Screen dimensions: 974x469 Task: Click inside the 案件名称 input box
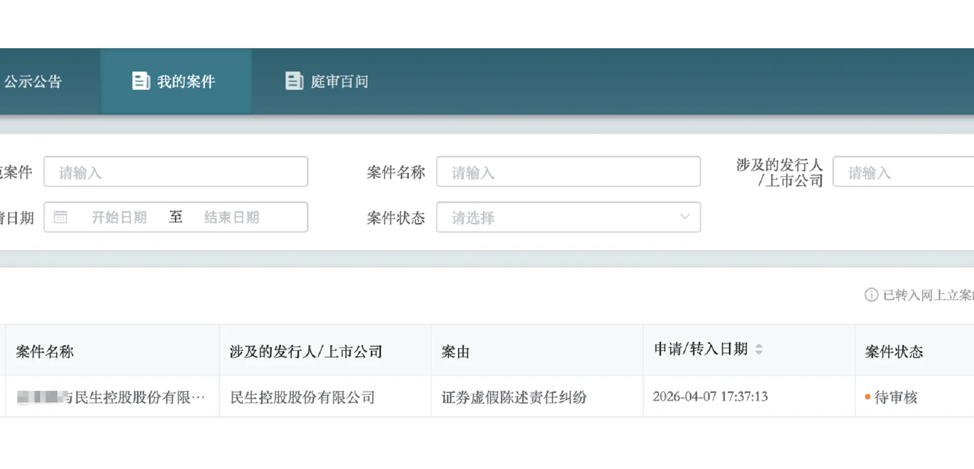(568, 172)
